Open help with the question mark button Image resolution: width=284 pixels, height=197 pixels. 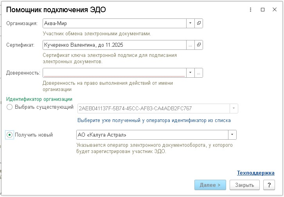tap(269, 185)
